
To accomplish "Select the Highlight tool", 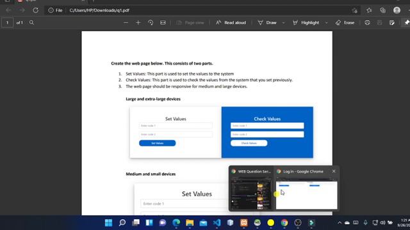I will click(x=306, y=23).
